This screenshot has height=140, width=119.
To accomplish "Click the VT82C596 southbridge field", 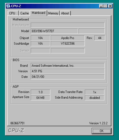I will [x=68, y=44].
